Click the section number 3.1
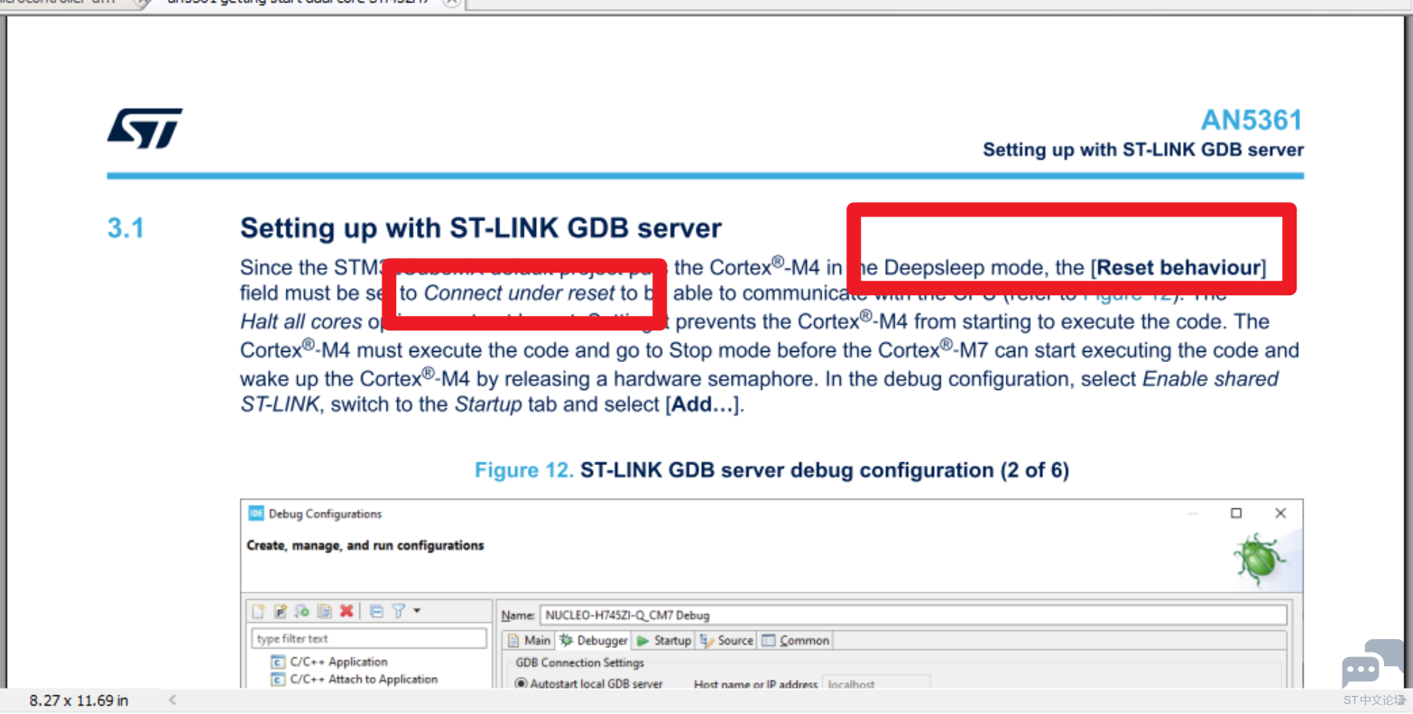The image size is (1413, 714). 125,227
